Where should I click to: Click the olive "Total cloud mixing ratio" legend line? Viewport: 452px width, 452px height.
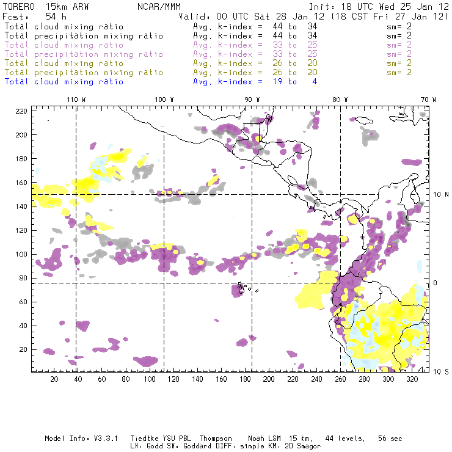pyautogui.click(x=64, y=64)
